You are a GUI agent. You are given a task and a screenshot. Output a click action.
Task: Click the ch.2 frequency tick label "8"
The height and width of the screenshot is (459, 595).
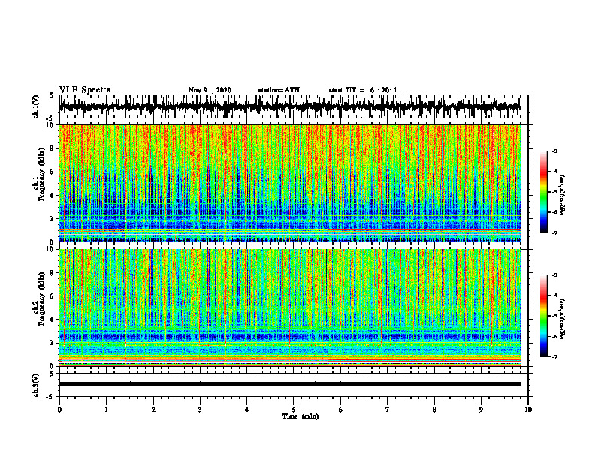point(53,273)
